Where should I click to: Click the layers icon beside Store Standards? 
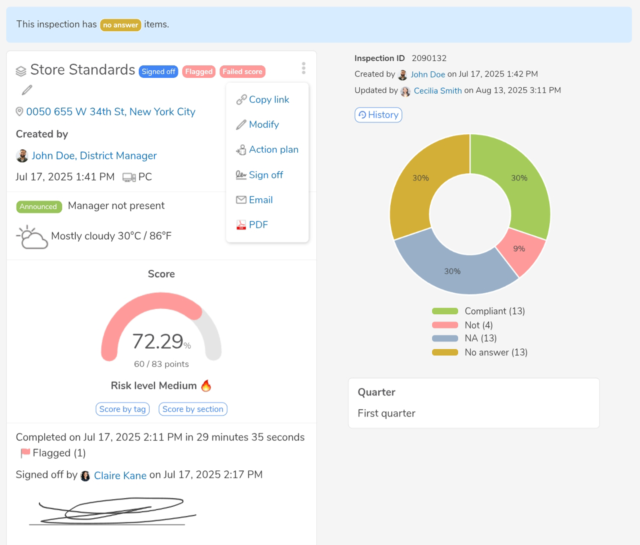(x=21, y=71)
